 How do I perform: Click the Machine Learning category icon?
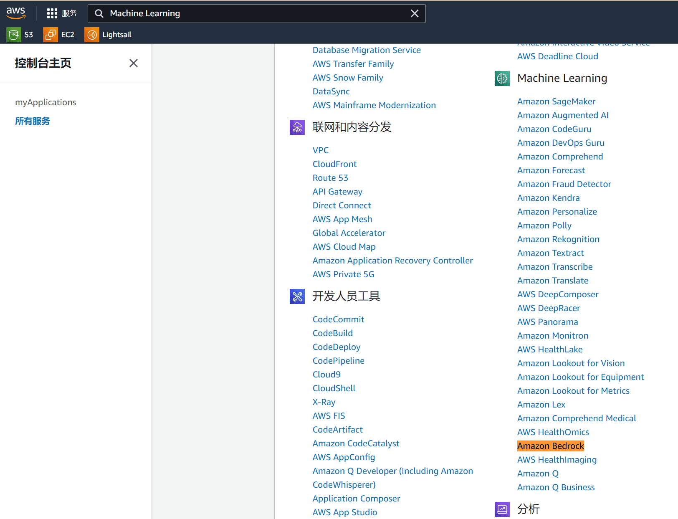pos(502,78)
